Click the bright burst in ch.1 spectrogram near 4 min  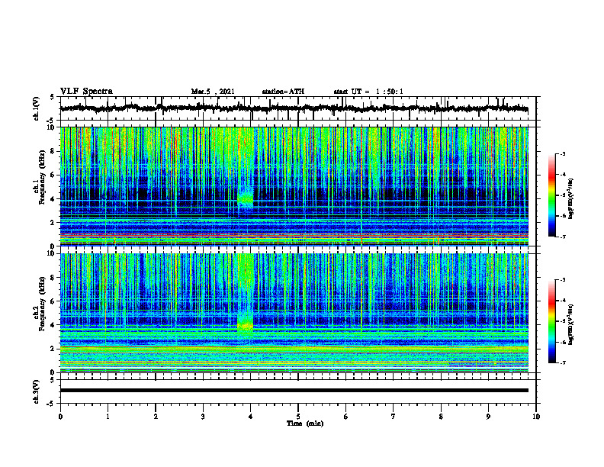coord(245,198)
